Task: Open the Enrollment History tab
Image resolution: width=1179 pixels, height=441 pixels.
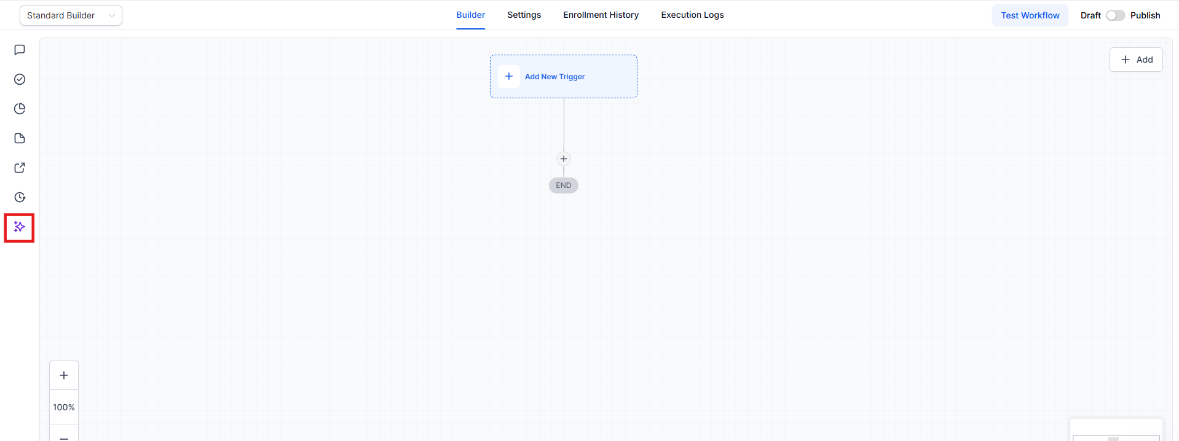Action: 601,15
